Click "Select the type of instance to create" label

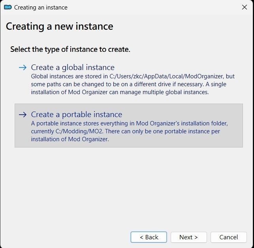pyautogui.click(x=70, y=49)
